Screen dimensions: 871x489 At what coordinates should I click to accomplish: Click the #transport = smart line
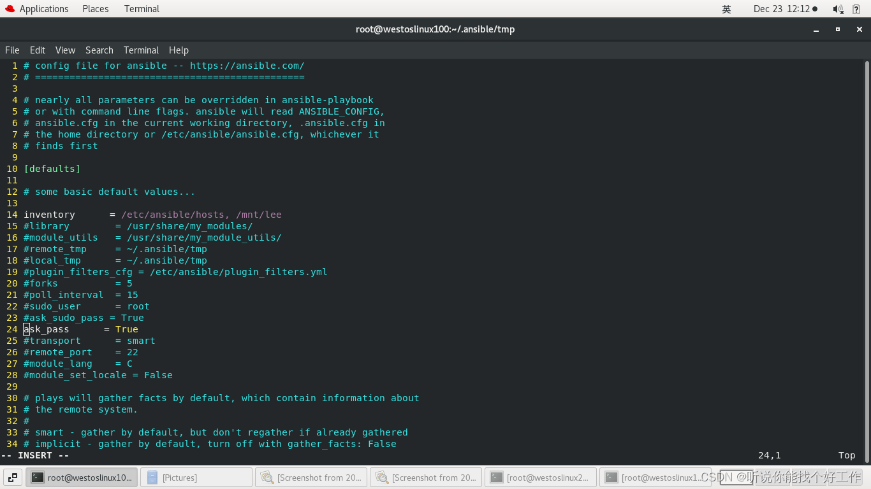(89, 341)
